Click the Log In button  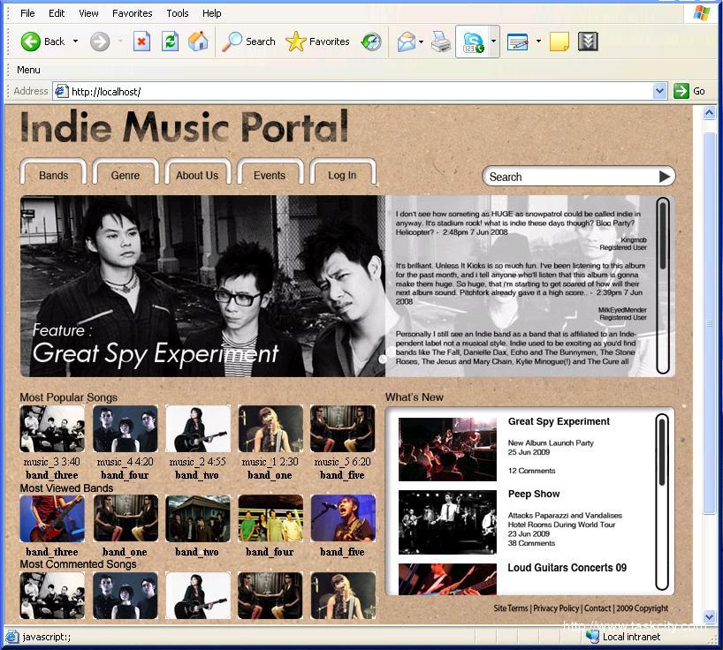click(343, 175)
